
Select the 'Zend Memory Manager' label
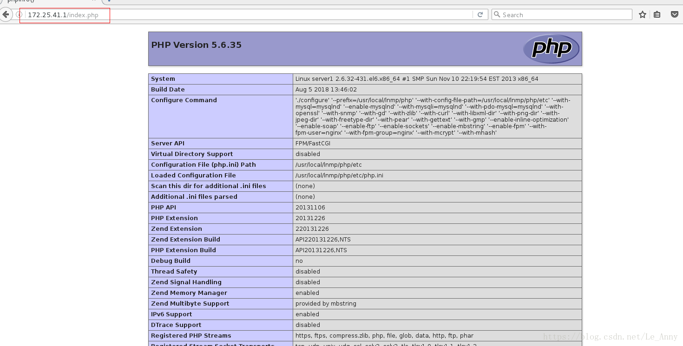[x=189, y=293]
